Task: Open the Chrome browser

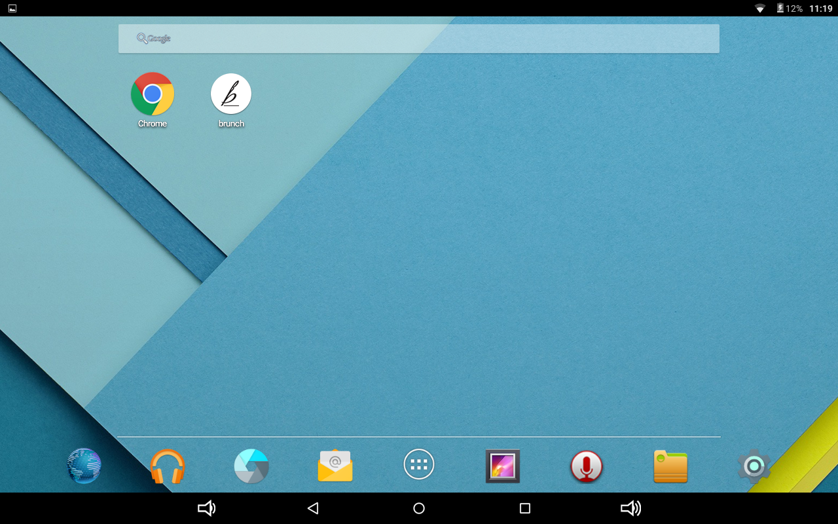Action: pyautogui.click(x=152, y=94)
